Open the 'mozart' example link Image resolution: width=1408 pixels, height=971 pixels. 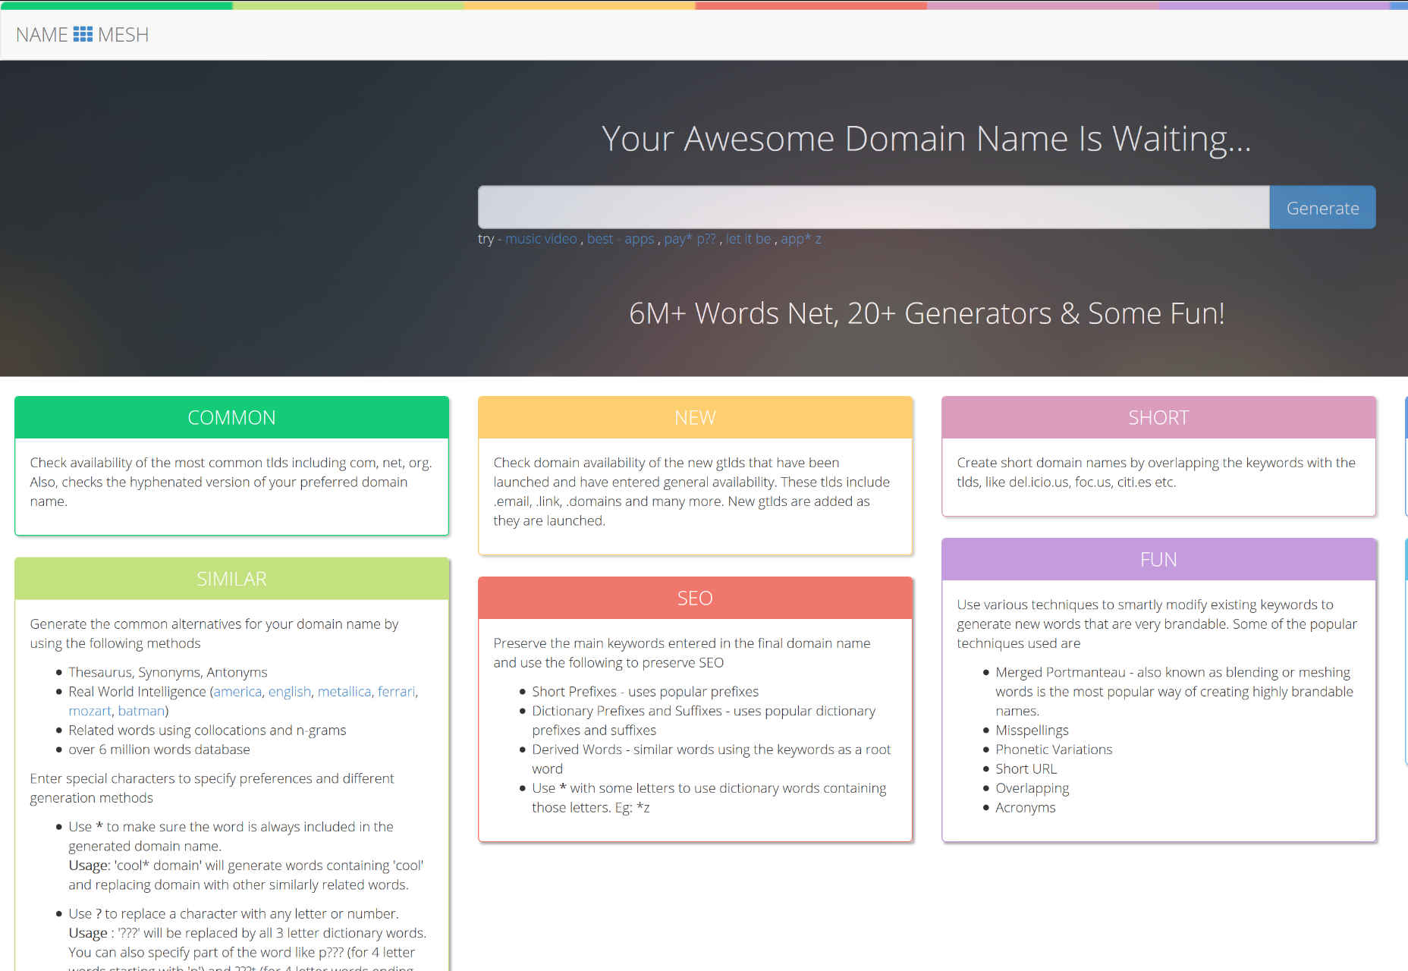tap(90, 711)
